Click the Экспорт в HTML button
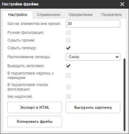Image resolution: width=129 pixels, height=134 pixels. pos(35,107)
